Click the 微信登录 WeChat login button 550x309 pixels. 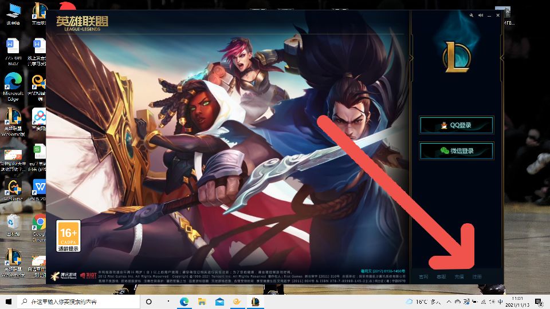[x=456, y=150]
